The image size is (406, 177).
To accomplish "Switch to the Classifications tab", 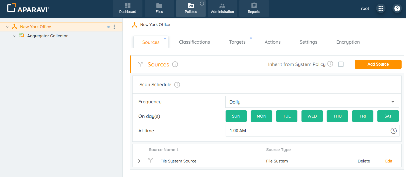I will [x=194, y=42].
